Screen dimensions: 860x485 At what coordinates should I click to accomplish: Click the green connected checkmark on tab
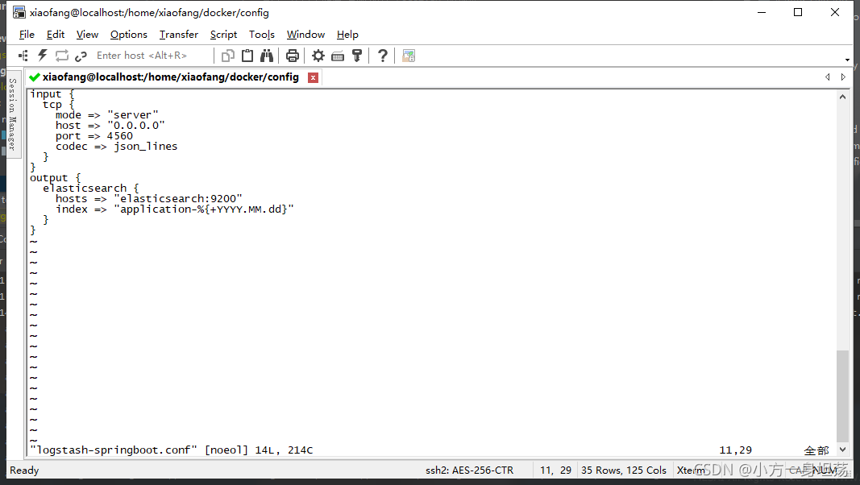point(35,77)
